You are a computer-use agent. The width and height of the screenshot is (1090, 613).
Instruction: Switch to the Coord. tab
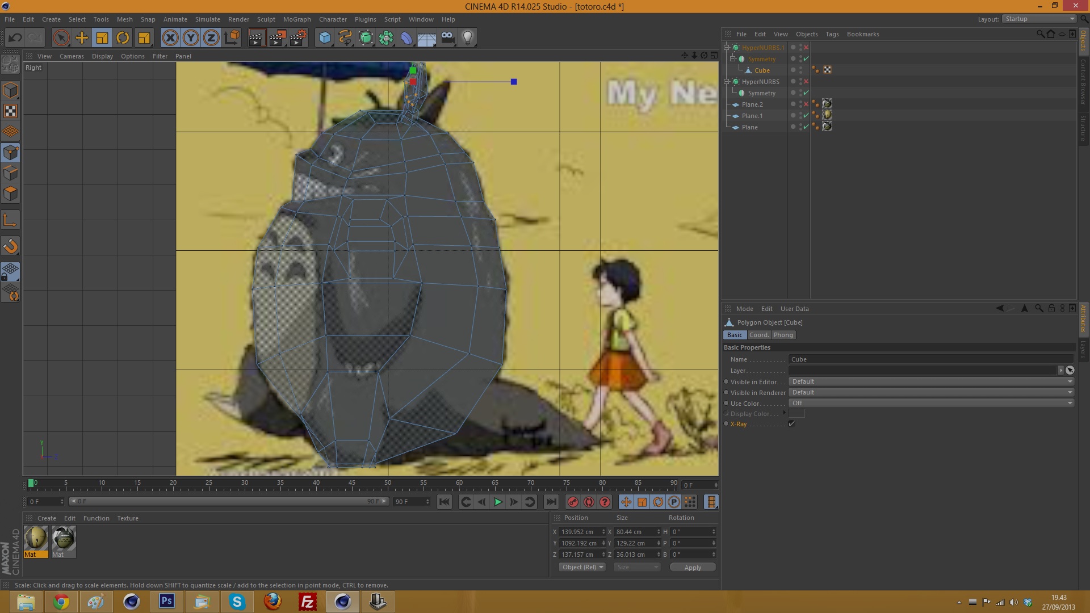tap(759, 335)
